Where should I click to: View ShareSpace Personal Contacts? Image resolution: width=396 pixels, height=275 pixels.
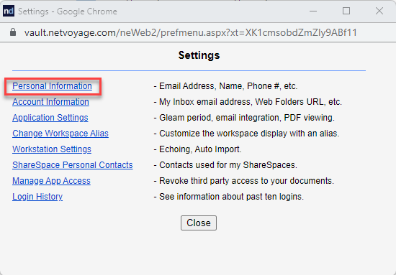[73, 165]
